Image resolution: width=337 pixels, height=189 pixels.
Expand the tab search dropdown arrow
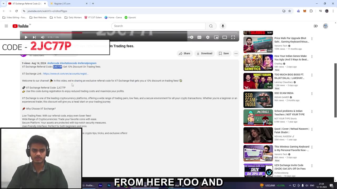(3, 4)
